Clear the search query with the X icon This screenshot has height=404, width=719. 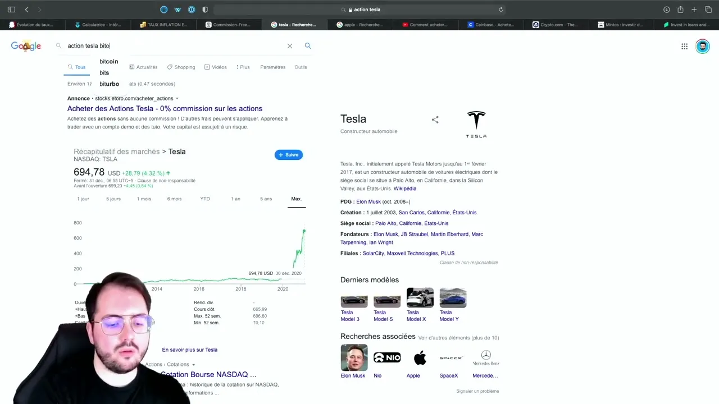point(290,46)
